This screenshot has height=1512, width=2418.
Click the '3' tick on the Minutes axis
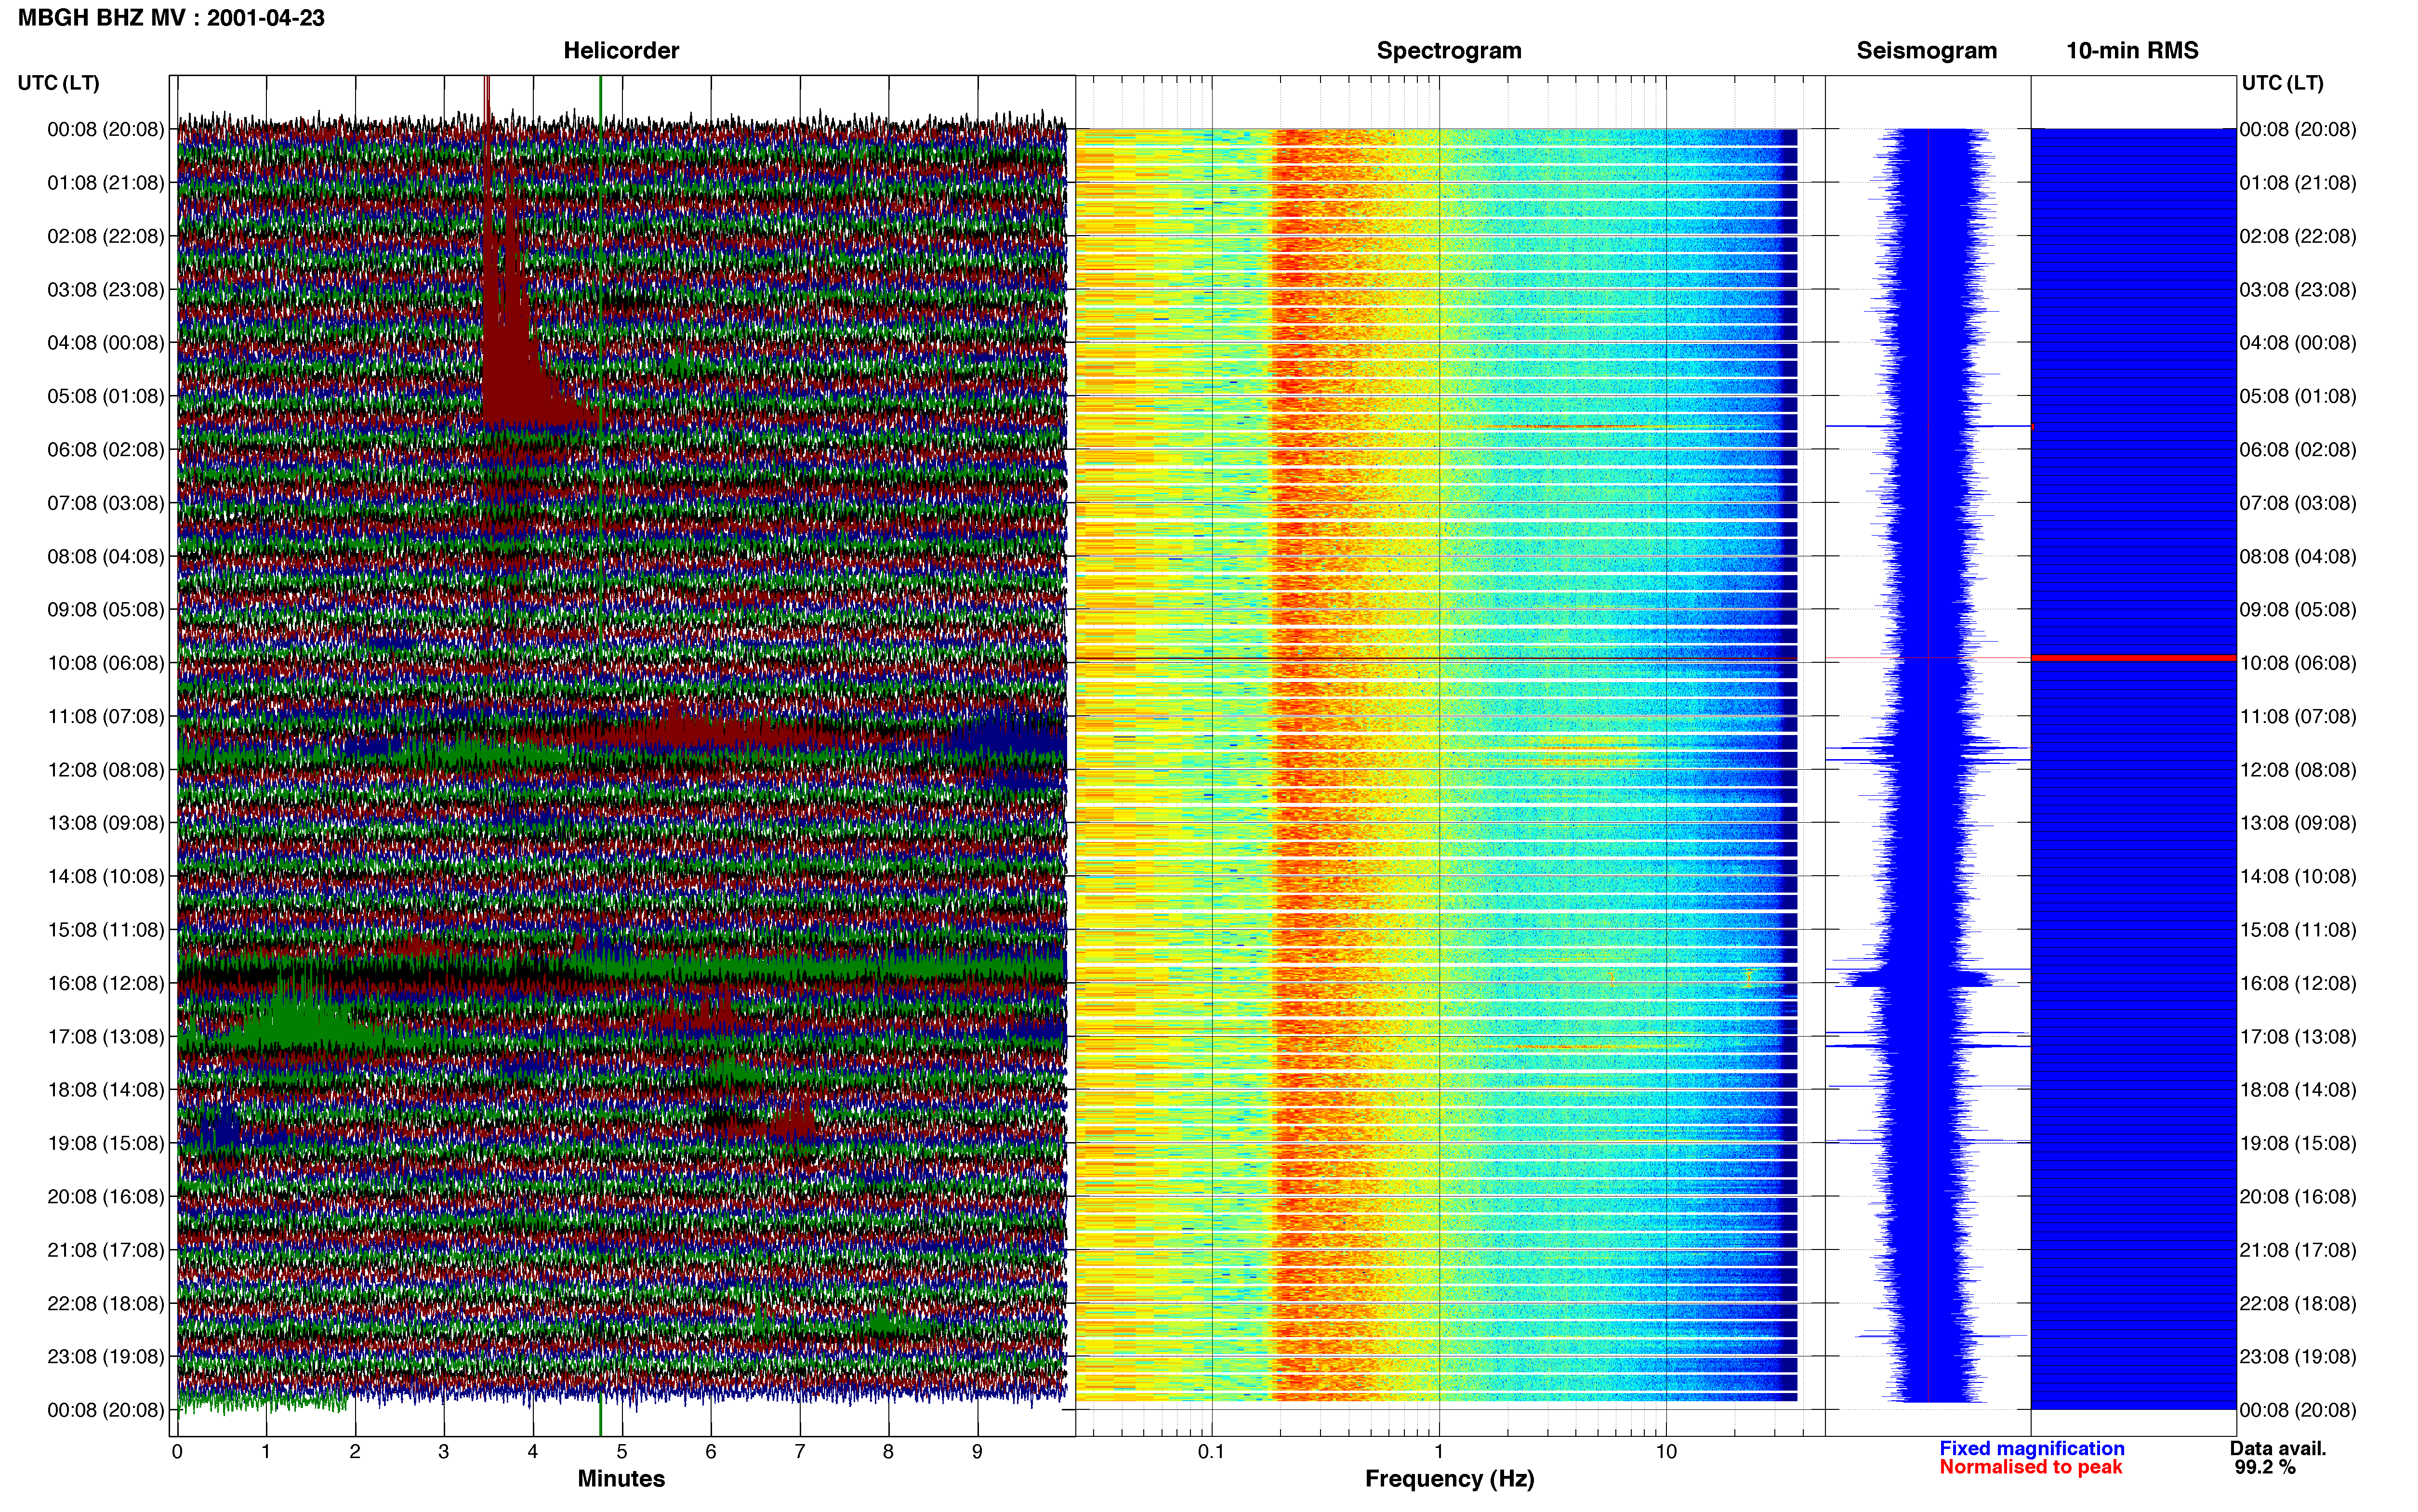pyautogui.click(x=444, y=1452)
